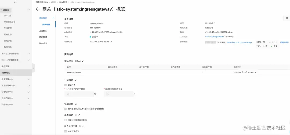
Task: Open 服务管理 in the sidebar
Action: point(5,66)
